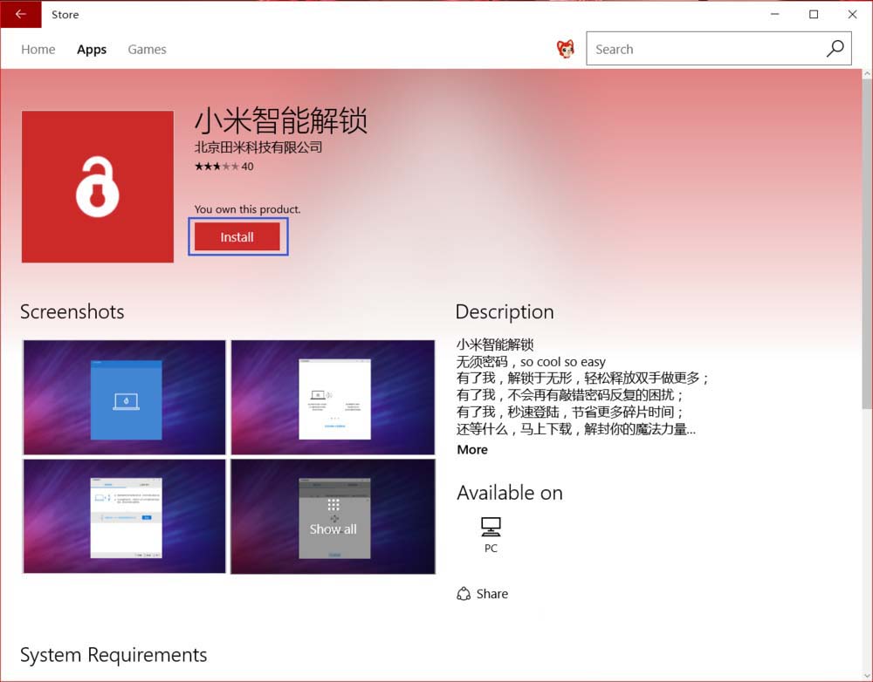Click the 'Available on' heading
This screenshot has width=873, height=682.
(x=510, y=493)
